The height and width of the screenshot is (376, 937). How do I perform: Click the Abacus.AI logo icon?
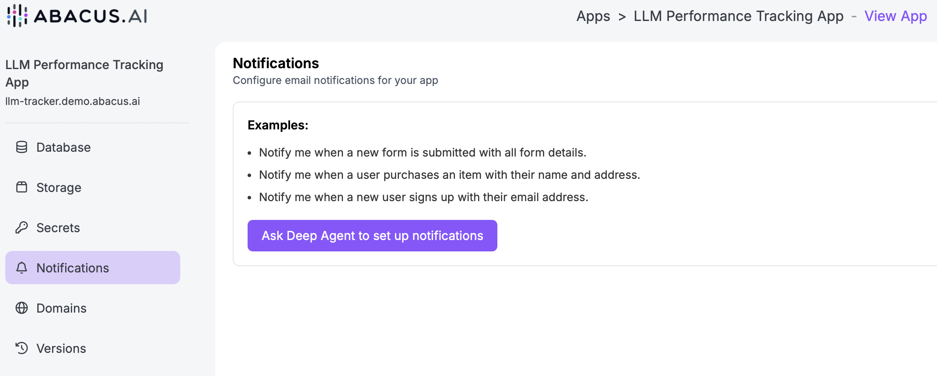coord(17,16)
